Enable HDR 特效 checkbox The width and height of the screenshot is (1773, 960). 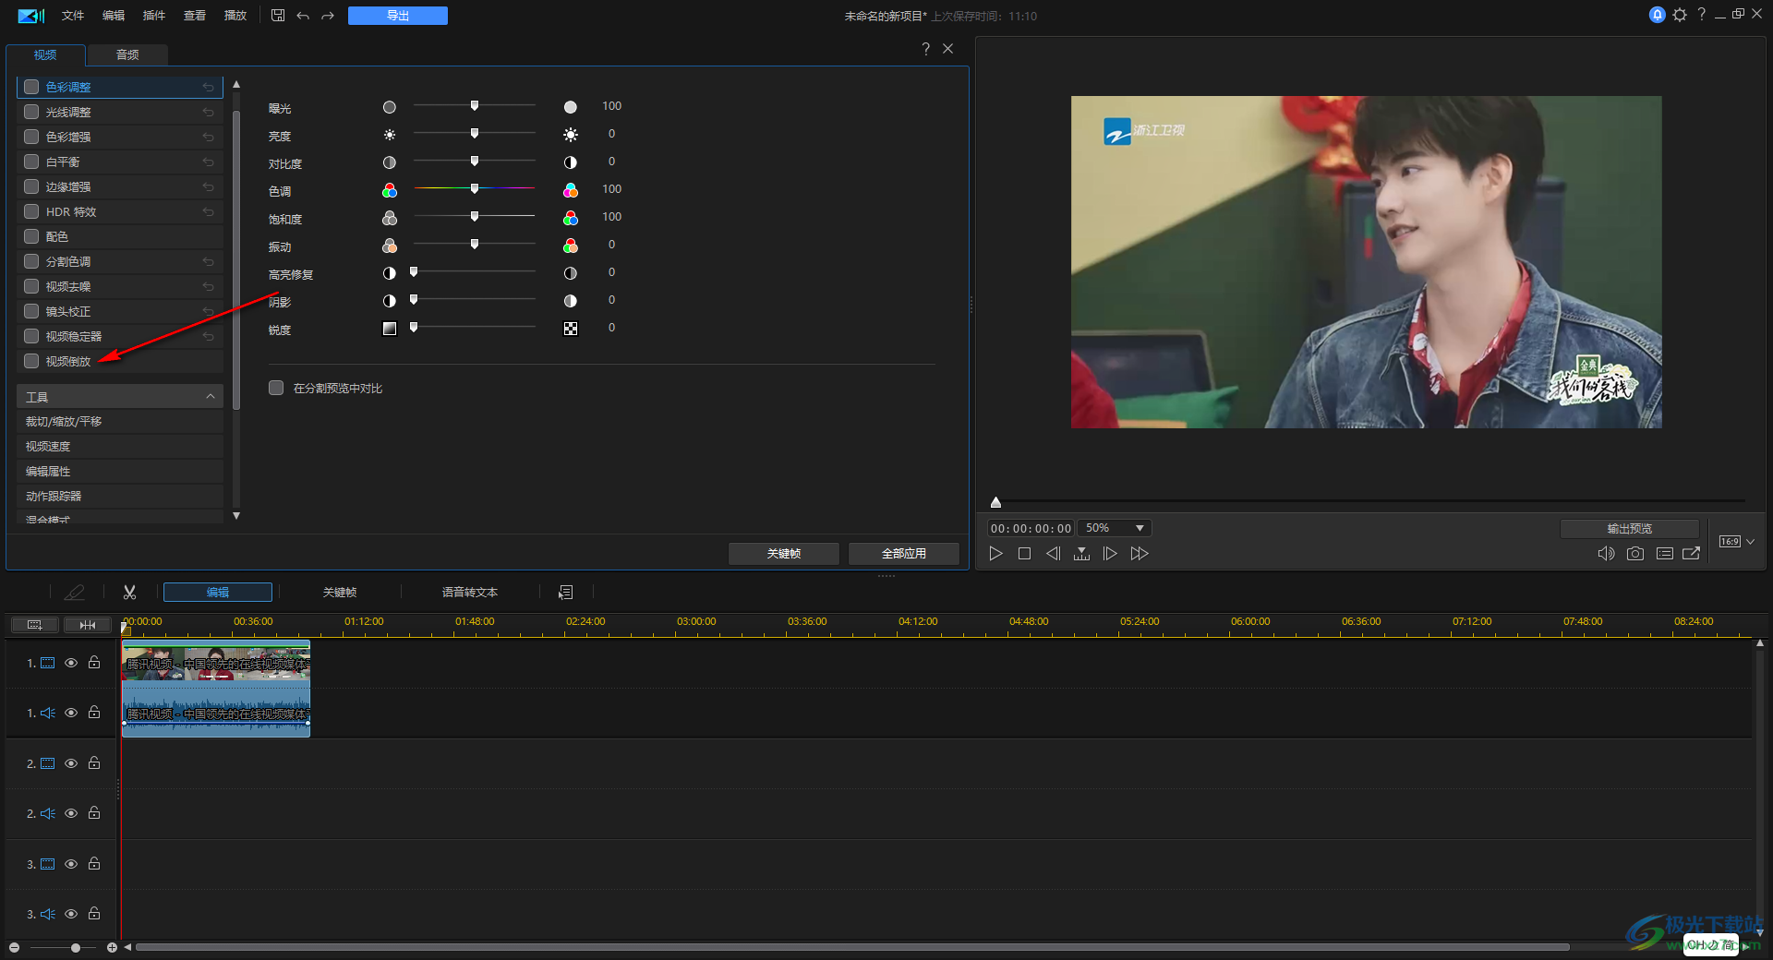tap(31, 211)
